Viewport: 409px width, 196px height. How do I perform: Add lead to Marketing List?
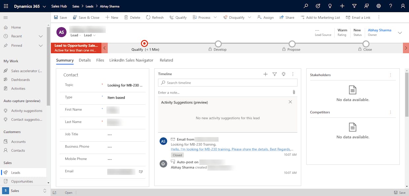(320, 17)
